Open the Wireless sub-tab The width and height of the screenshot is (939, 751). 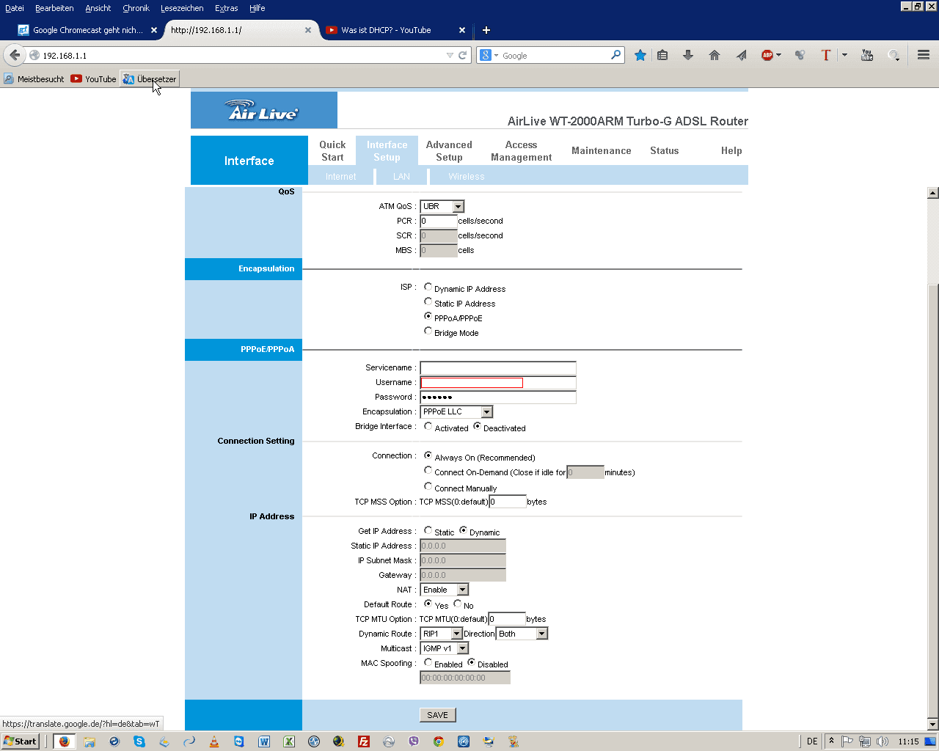467,177
